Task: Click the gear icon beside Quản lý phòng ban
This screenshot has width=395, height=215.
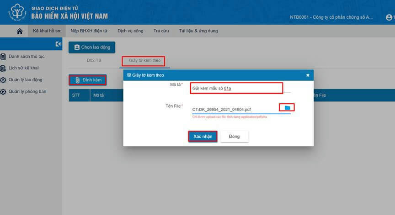Action: click(x=4, y=92)
